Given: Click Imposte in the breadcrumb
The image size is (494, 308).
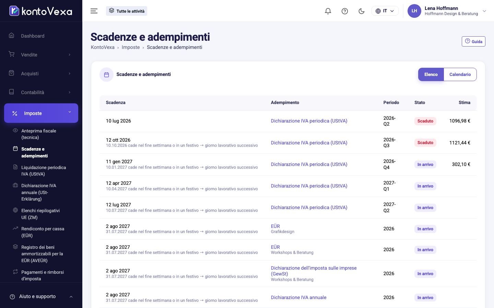Looking at the screenshot, I should [131, 47].
